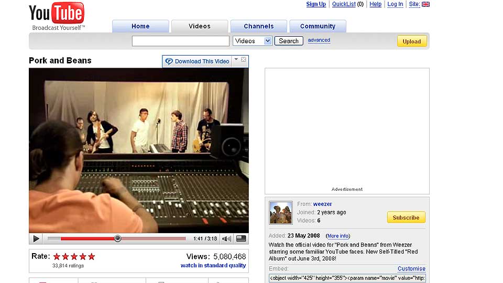Rate the video with the fifth star

pos(92,256)
